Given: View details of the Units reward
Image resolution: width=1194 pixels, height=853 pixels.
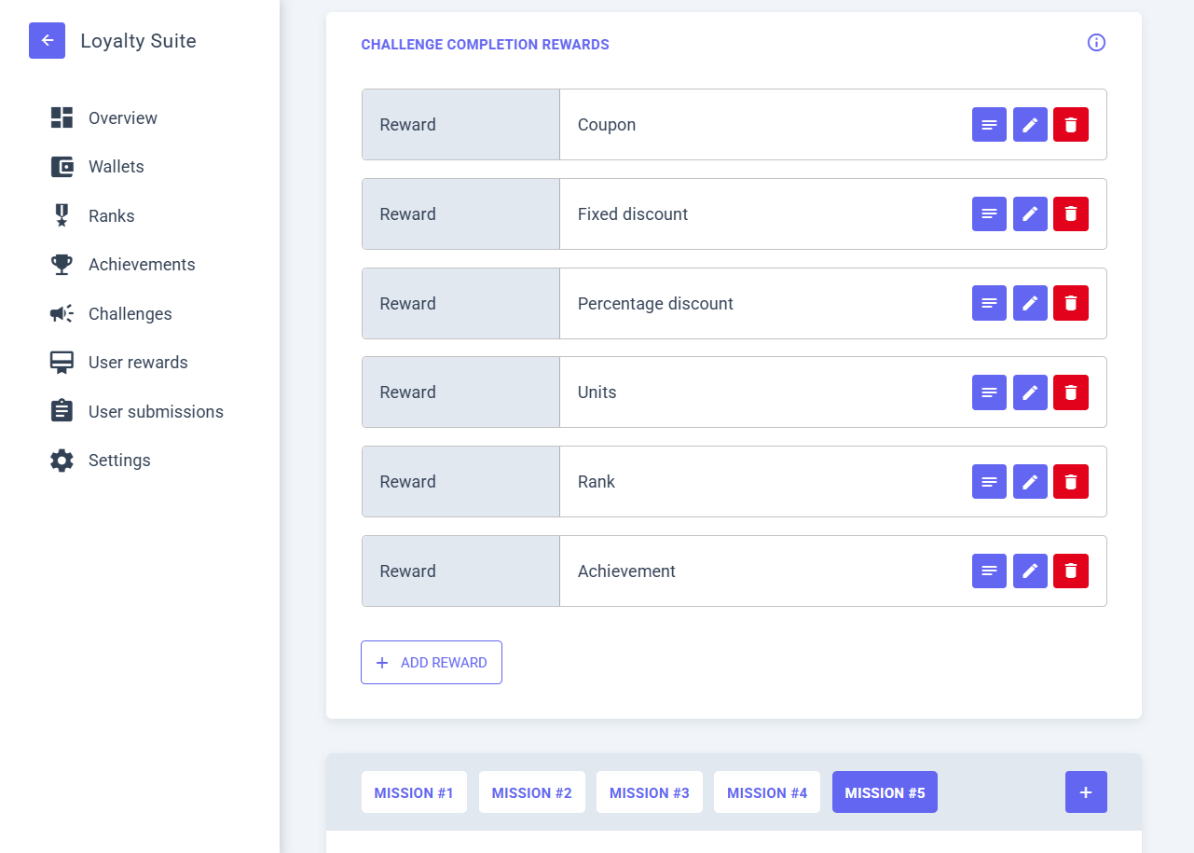Looking at the screenshot, I should click(x=989, y=392).
